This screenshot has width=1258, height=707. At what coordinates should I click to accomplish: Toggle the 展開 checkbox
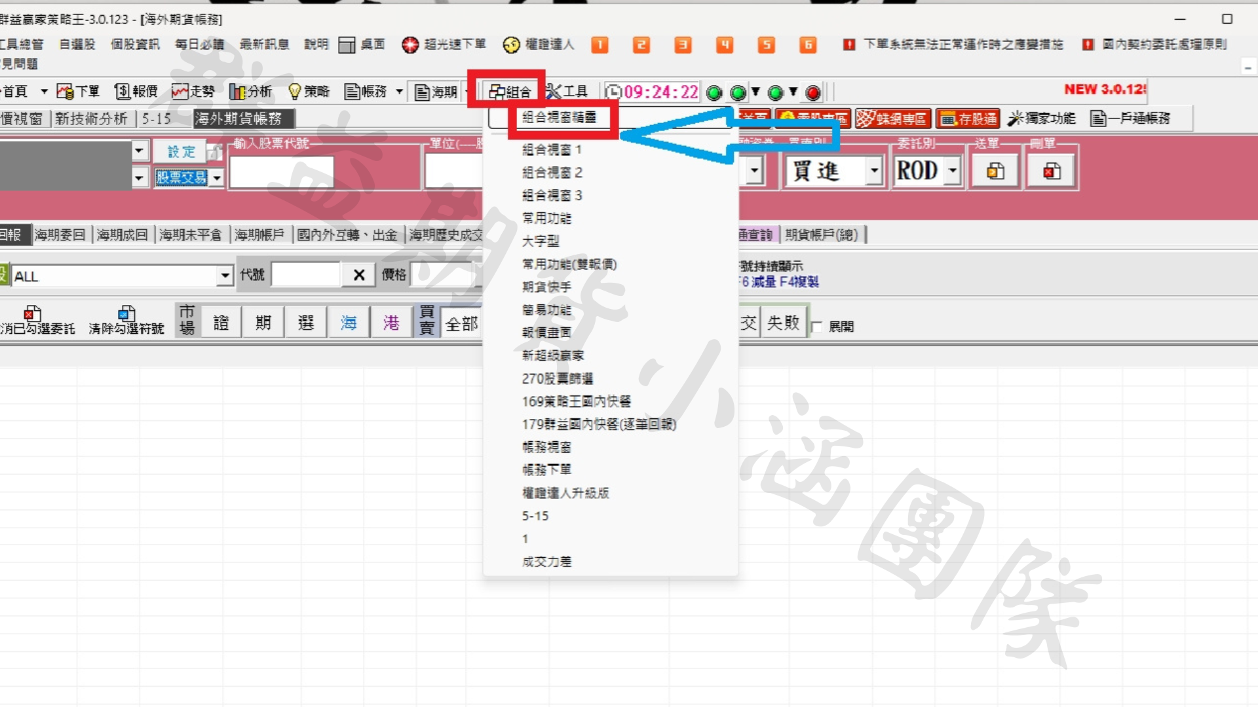[817, 327]
